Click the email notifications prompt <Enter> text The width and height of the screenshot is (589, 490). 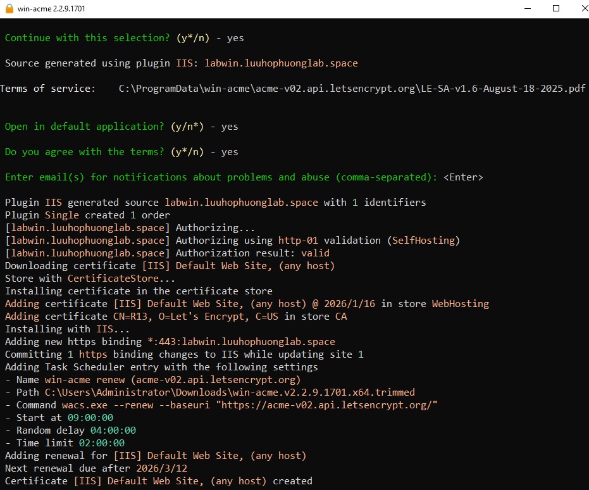coord(463,177)
